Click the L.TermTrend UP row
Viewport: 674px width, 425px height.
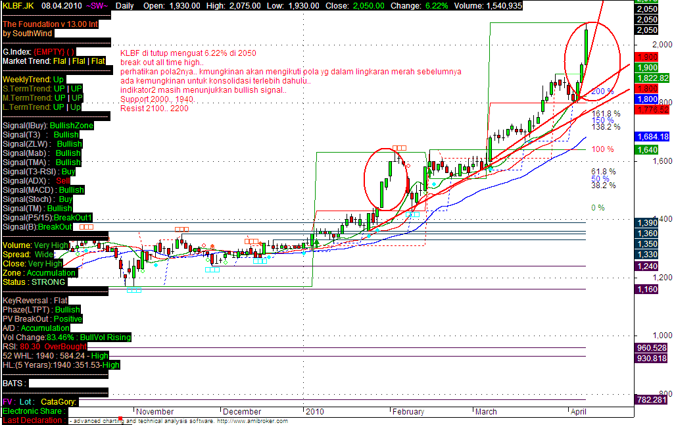tap(41, 107)
